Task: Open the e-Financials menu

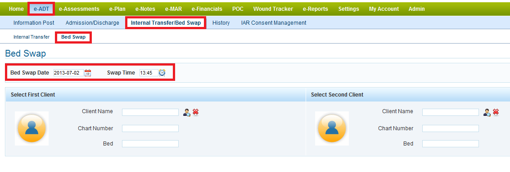Action: point(207,9)
